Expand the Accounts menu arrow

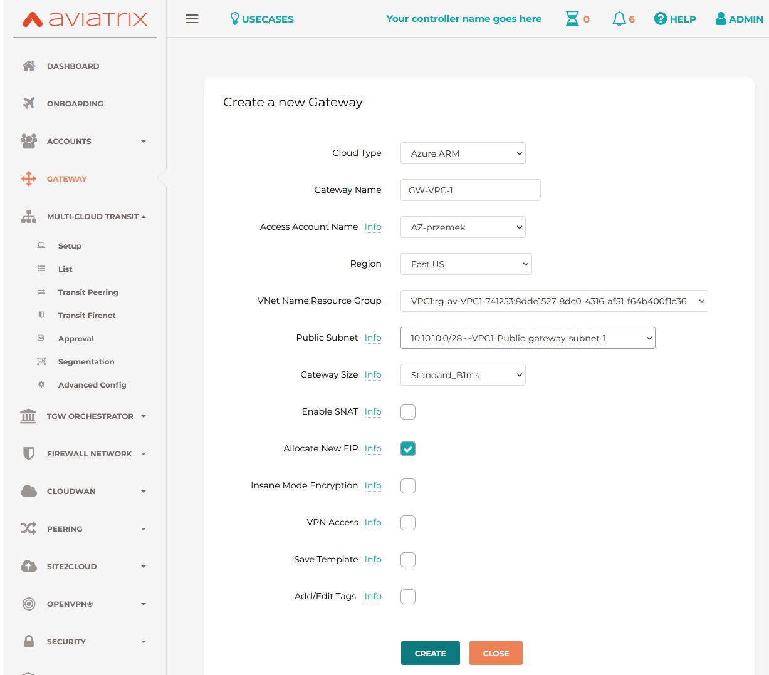144,142
